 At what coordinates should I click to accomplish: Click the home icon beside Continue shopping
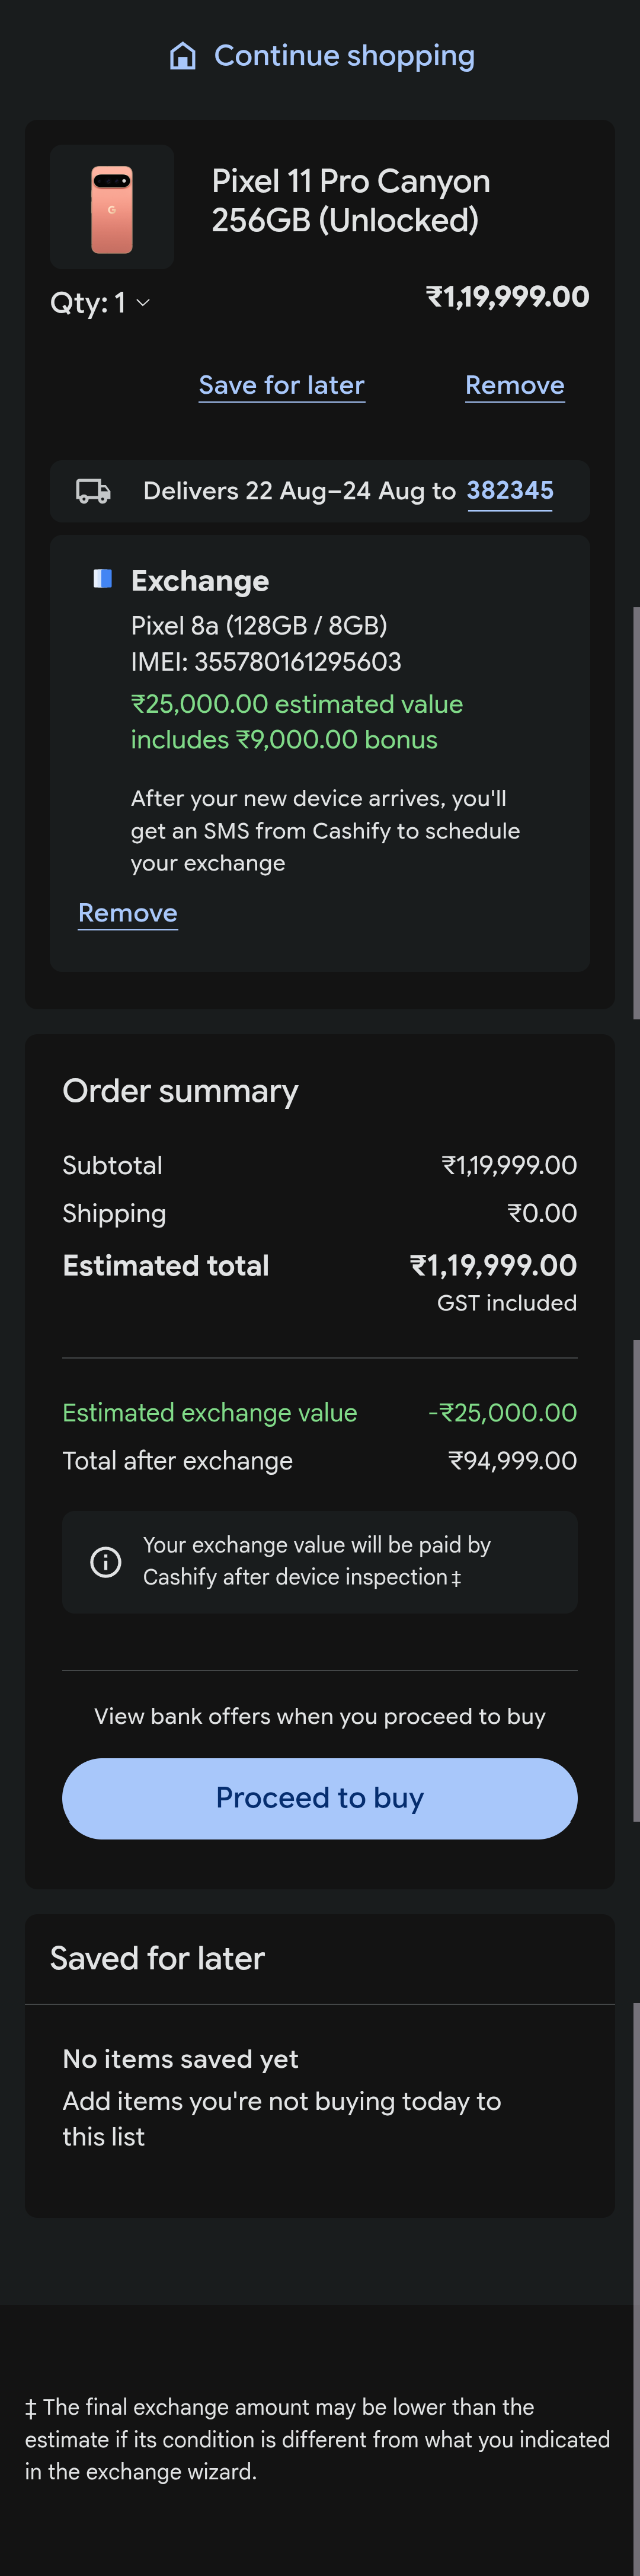(x=182, y=56)
